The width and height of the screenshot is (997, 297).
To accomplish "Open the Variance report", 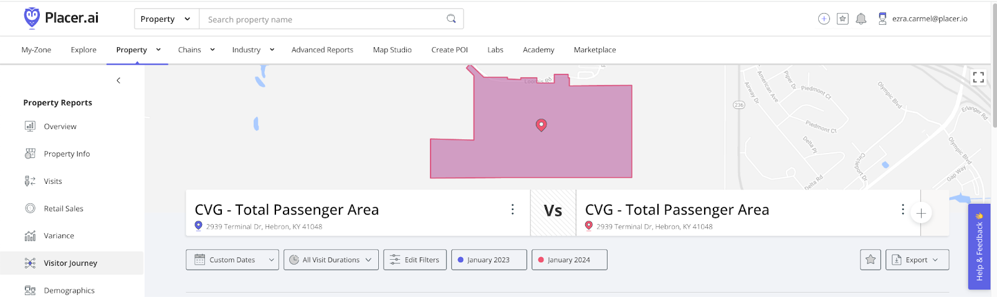I will 59,235.
